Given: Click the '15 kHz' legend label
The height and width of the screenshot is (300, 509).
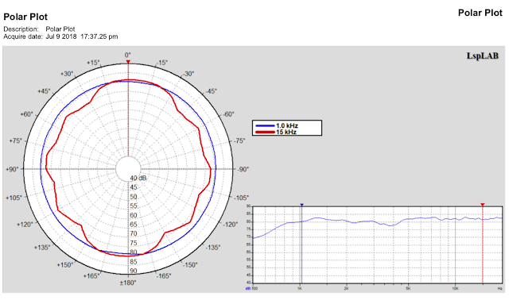Looking at the screenshot, I should pyautogui.click(x=286, y=132).
